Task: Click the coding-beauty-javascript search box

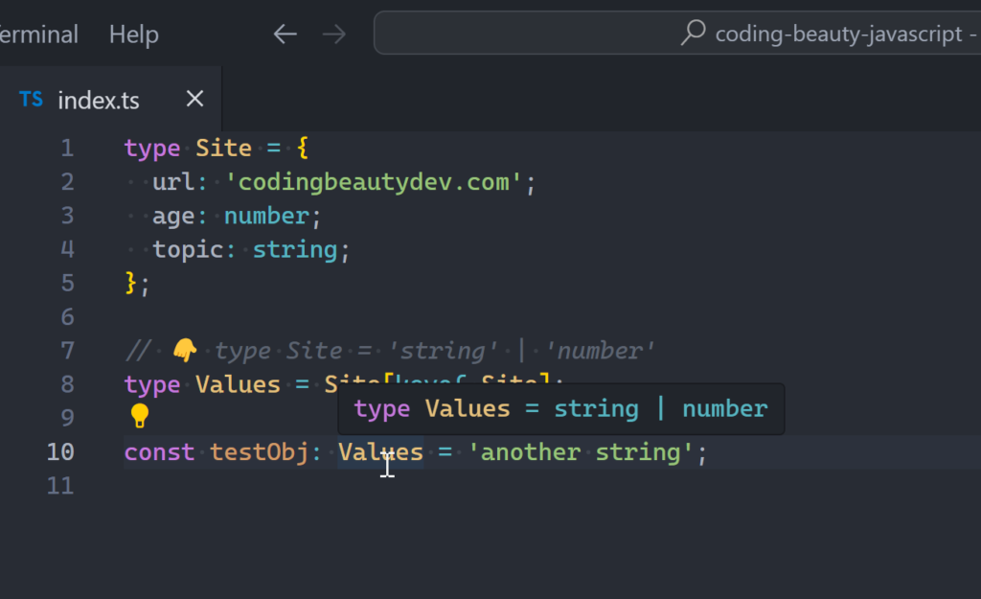Action: point(677,34)
